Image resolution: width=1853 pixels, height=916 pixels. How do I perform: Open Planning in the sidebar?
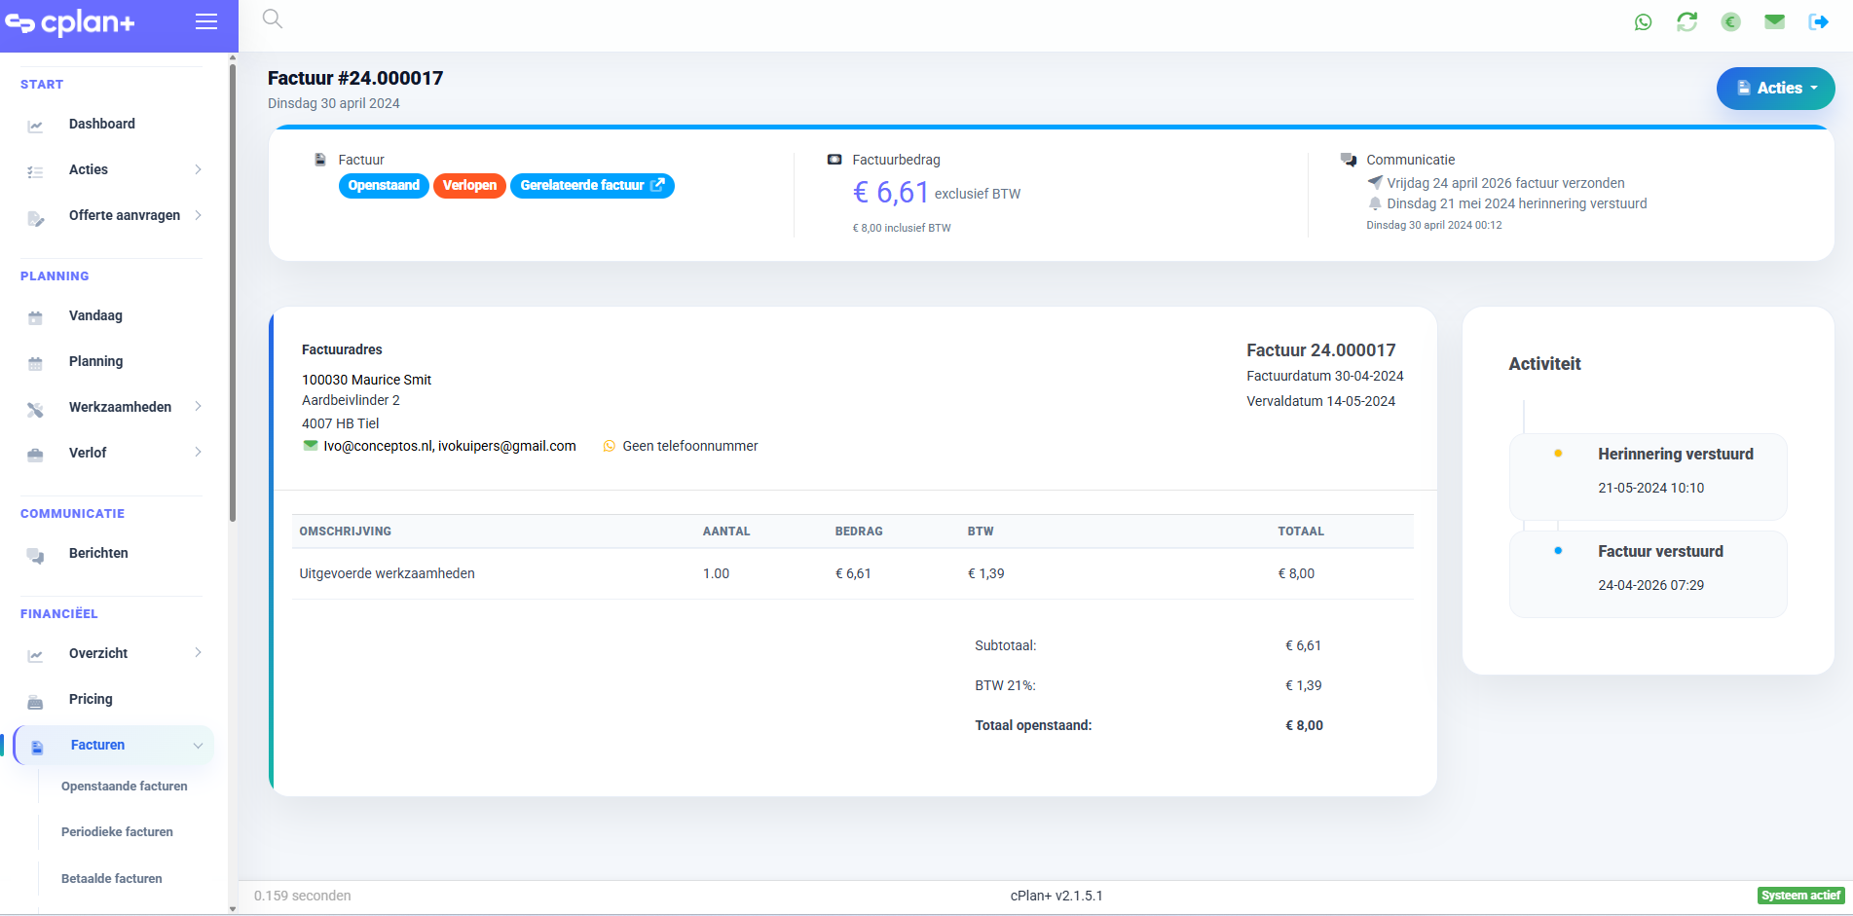(95, 361)
